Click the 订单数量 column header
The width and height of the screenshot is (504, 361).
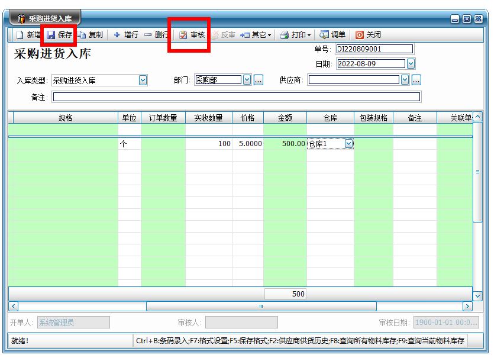(x=163, y=118)
